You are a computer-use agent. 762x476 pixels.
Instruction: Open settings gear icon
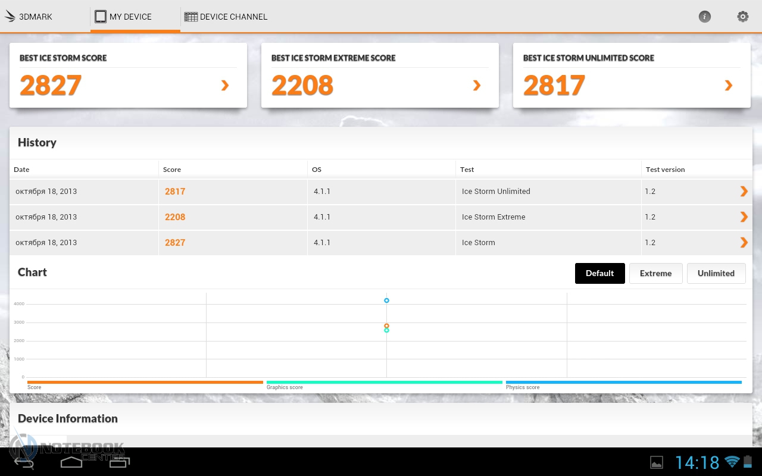click(x=742, y=17)
